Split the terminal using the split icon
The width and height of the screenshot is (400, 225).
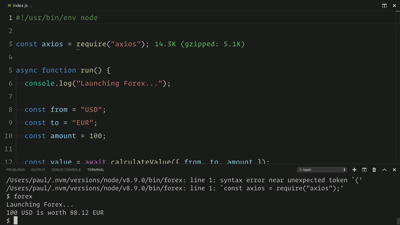pos(364,170)
